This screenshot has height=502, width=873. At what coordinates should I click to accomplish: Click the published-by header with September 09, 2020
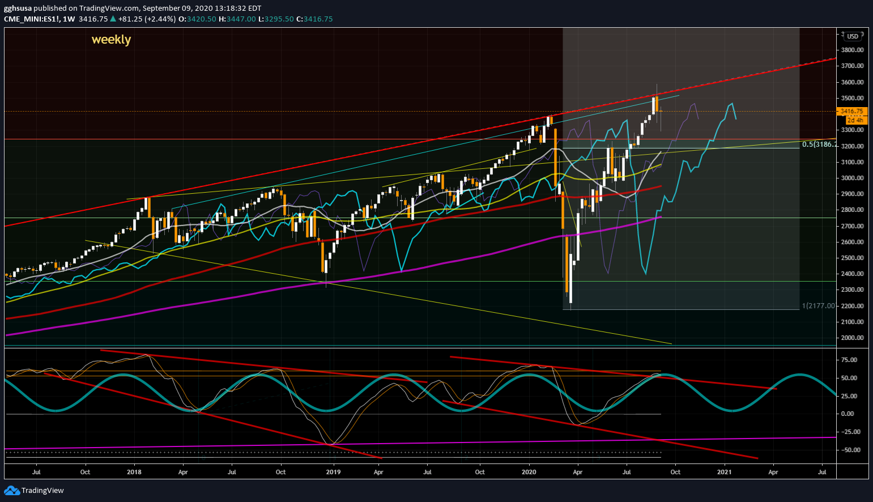click(133, 8)
